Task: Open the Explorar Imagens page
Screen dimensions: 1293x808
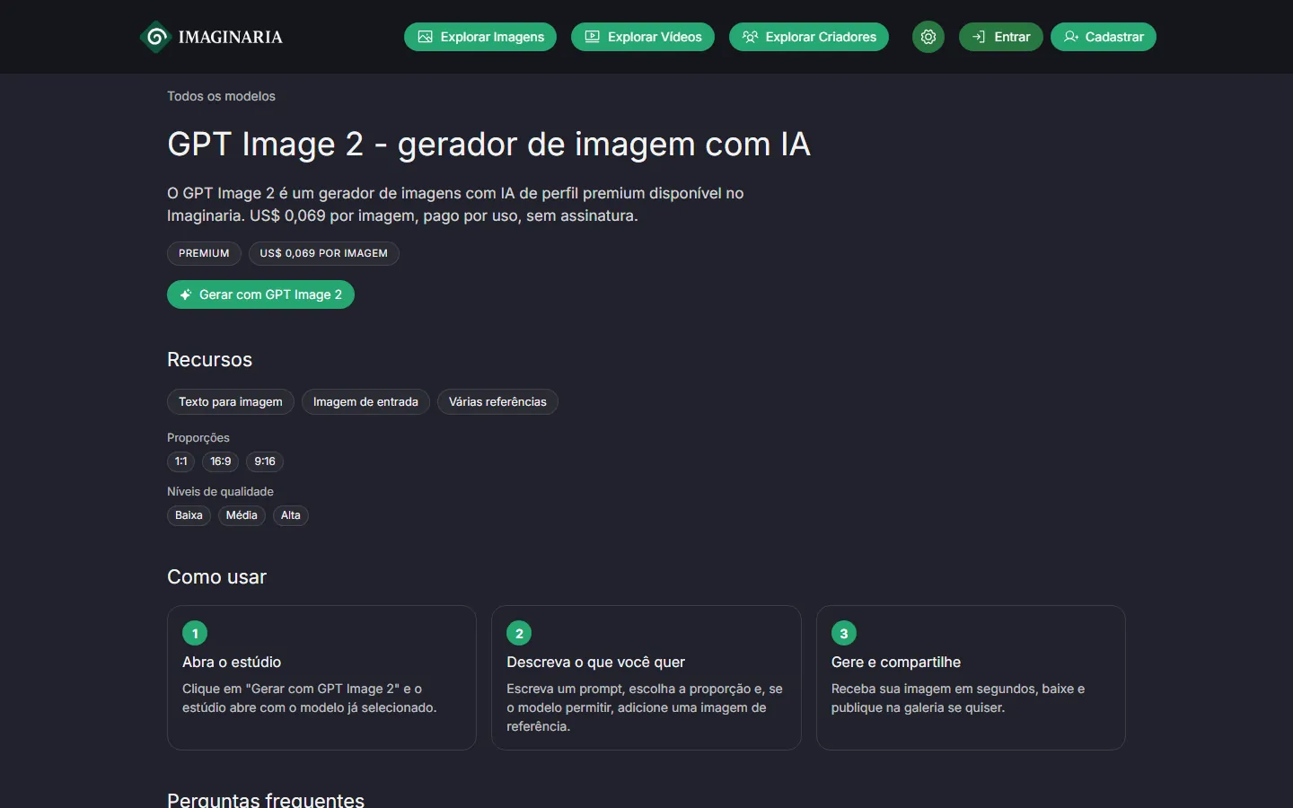Action: (480, 37)
